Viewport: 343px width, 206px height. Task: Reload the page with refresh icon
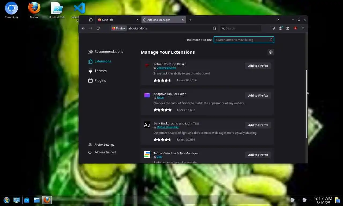(98, 28)
